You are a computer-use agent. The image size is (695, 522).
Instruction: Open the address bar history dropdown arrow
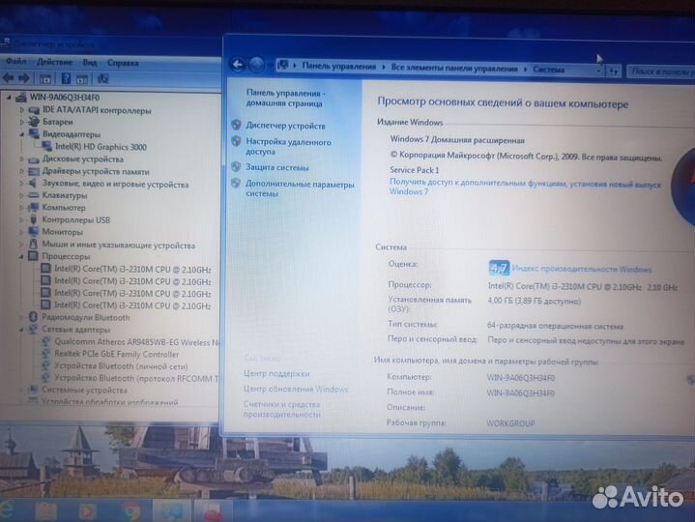598,71
